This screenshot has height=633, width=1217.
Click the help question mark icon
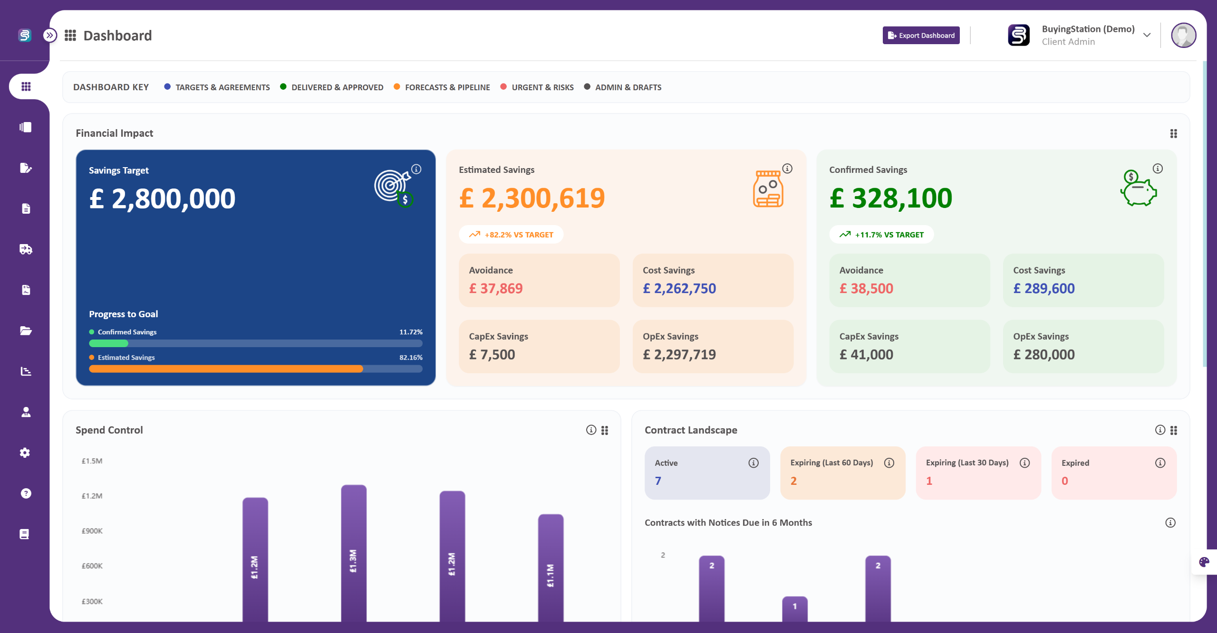click(26, 493)
